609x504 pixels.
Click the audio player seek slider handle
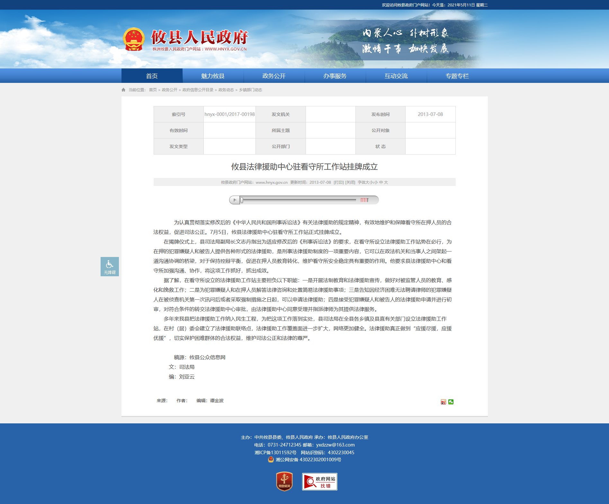[x=242, y=200]
